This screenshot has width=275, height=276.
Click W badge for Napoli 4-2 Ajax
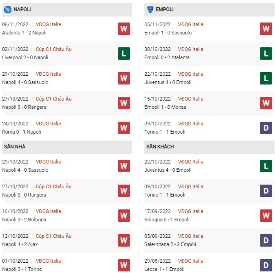pos(124,241)
